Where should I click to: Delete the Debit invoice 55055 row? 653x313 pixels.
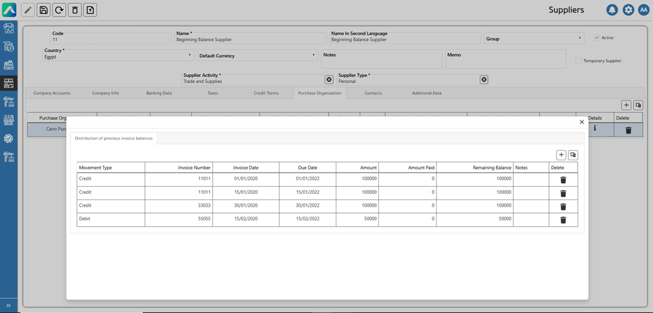click(x=563, y=220)
